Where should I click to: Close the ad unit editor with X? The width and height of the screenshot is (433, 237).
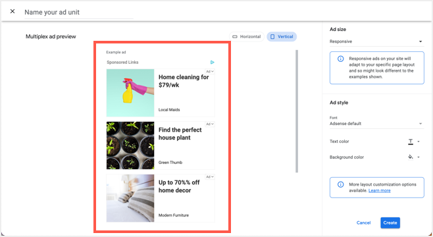[x=13, y=11]
